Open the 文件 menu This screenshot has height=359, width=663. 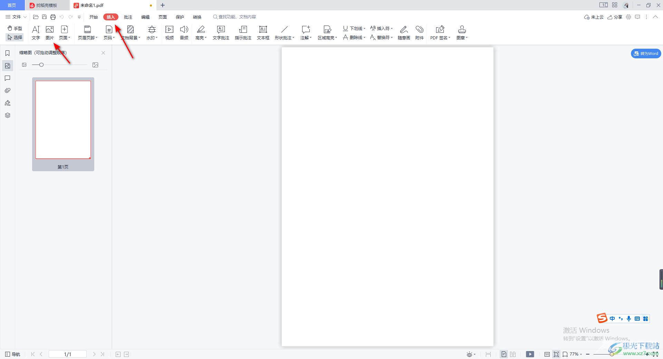click(16, 17)
